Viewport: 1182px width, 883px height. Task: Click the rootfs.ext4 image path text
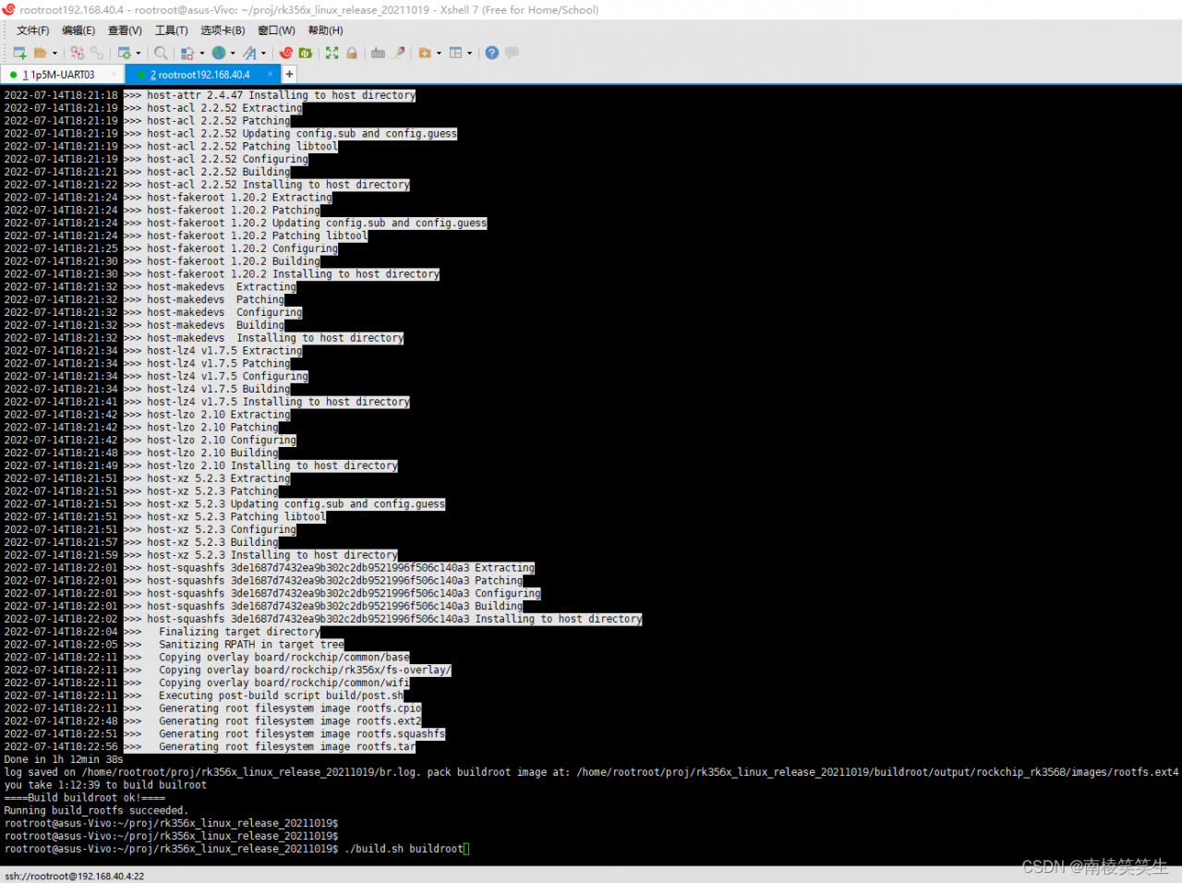[x=878, y=772]
